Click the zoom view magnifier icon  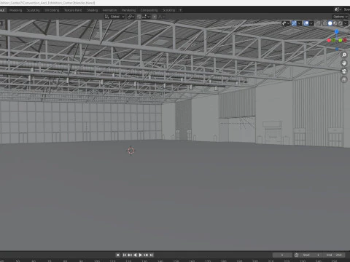point(344,55)
